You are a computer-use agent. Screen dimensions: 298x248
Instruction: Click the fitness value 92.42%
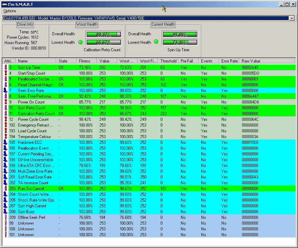click(85, 96)
